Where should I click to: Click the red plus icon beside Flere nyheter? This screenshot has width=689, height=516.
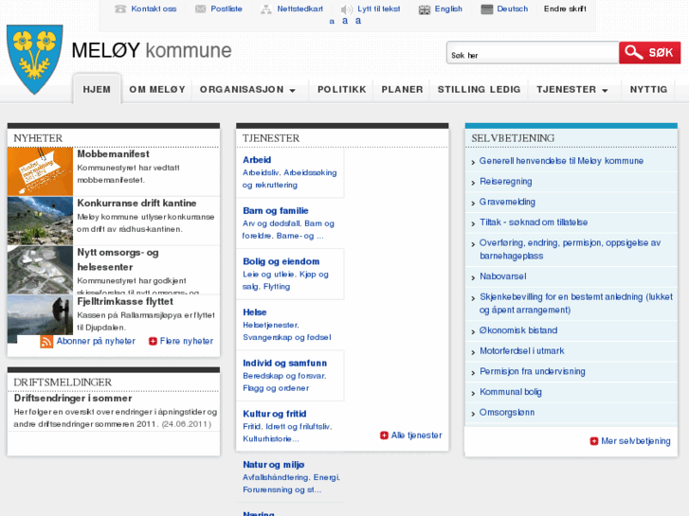(x=153, y=341)
